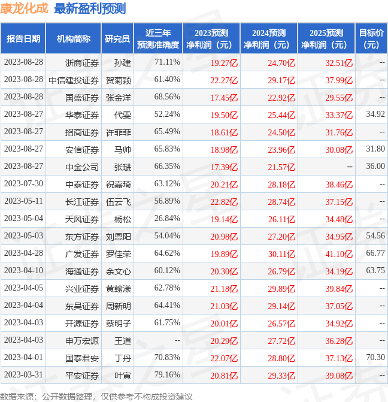Click researcher name 叶寅
The image size is (388, 402).
point(123,376)
